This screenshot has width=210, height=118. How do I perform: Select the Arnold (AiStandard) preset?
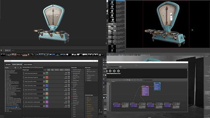[10, 72]
